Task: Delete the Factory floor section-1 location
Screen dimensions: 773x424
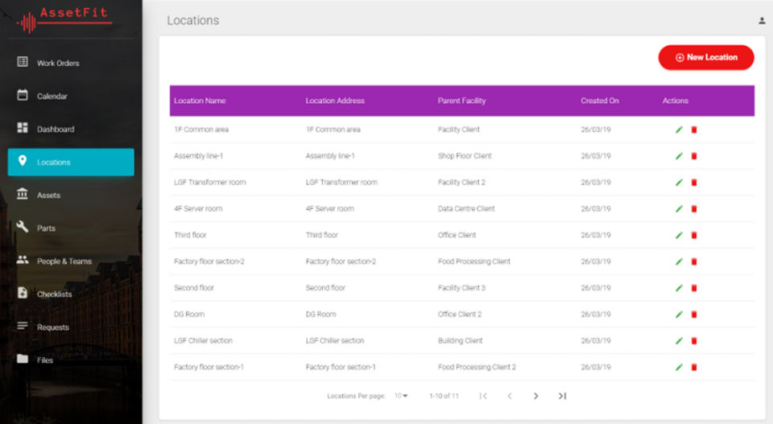Action: [694, 368]
